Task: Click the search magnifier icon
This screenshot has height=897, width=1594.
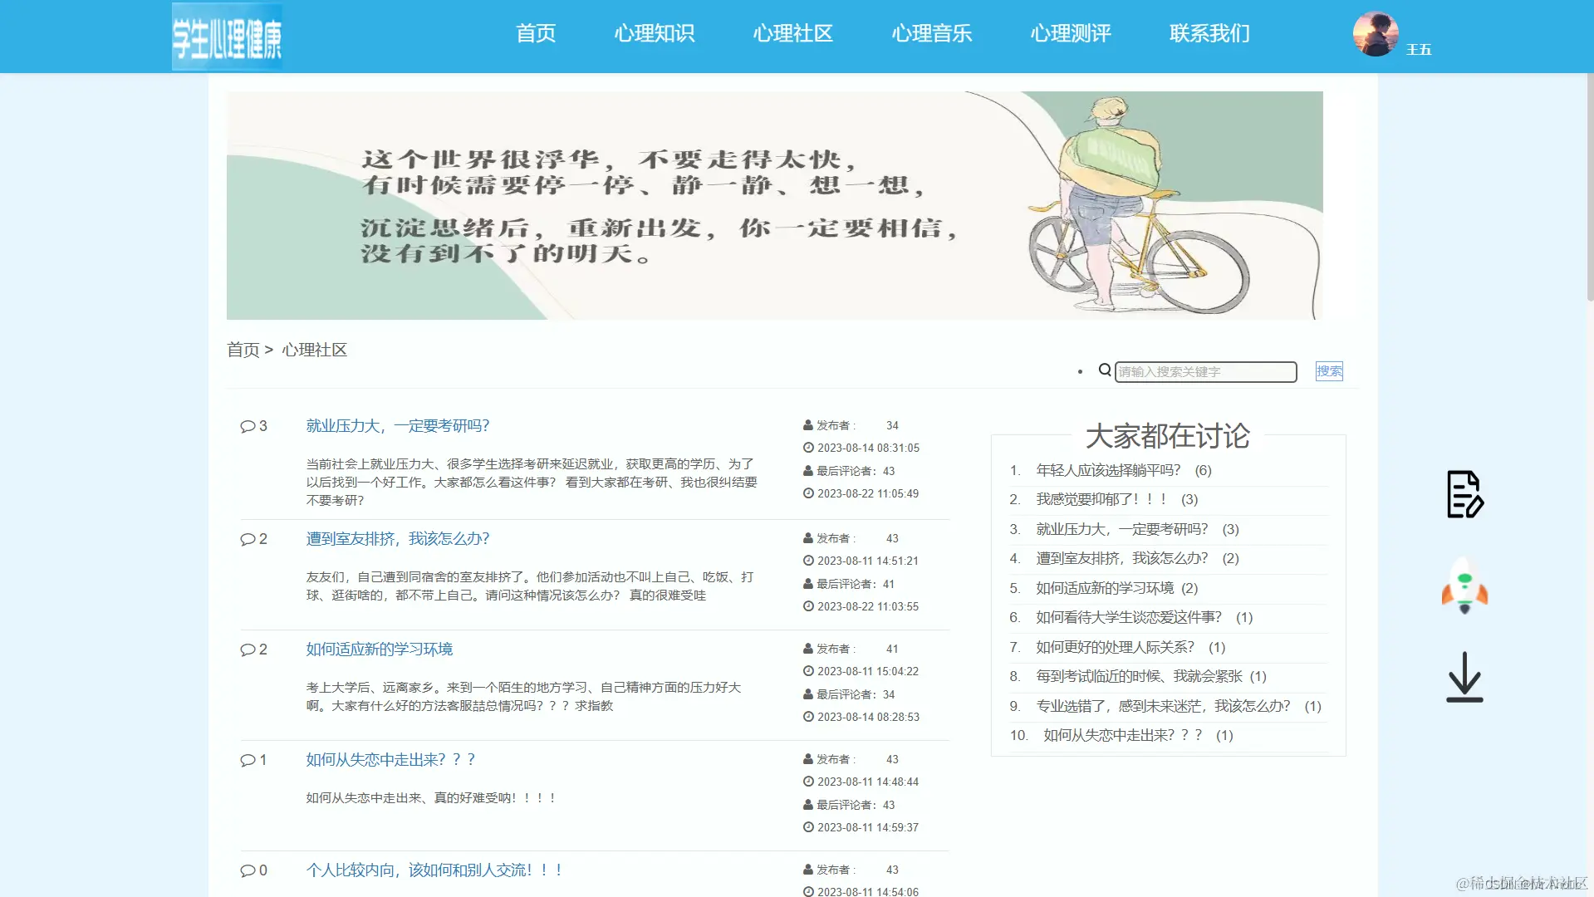Action: pos(1105,370)
